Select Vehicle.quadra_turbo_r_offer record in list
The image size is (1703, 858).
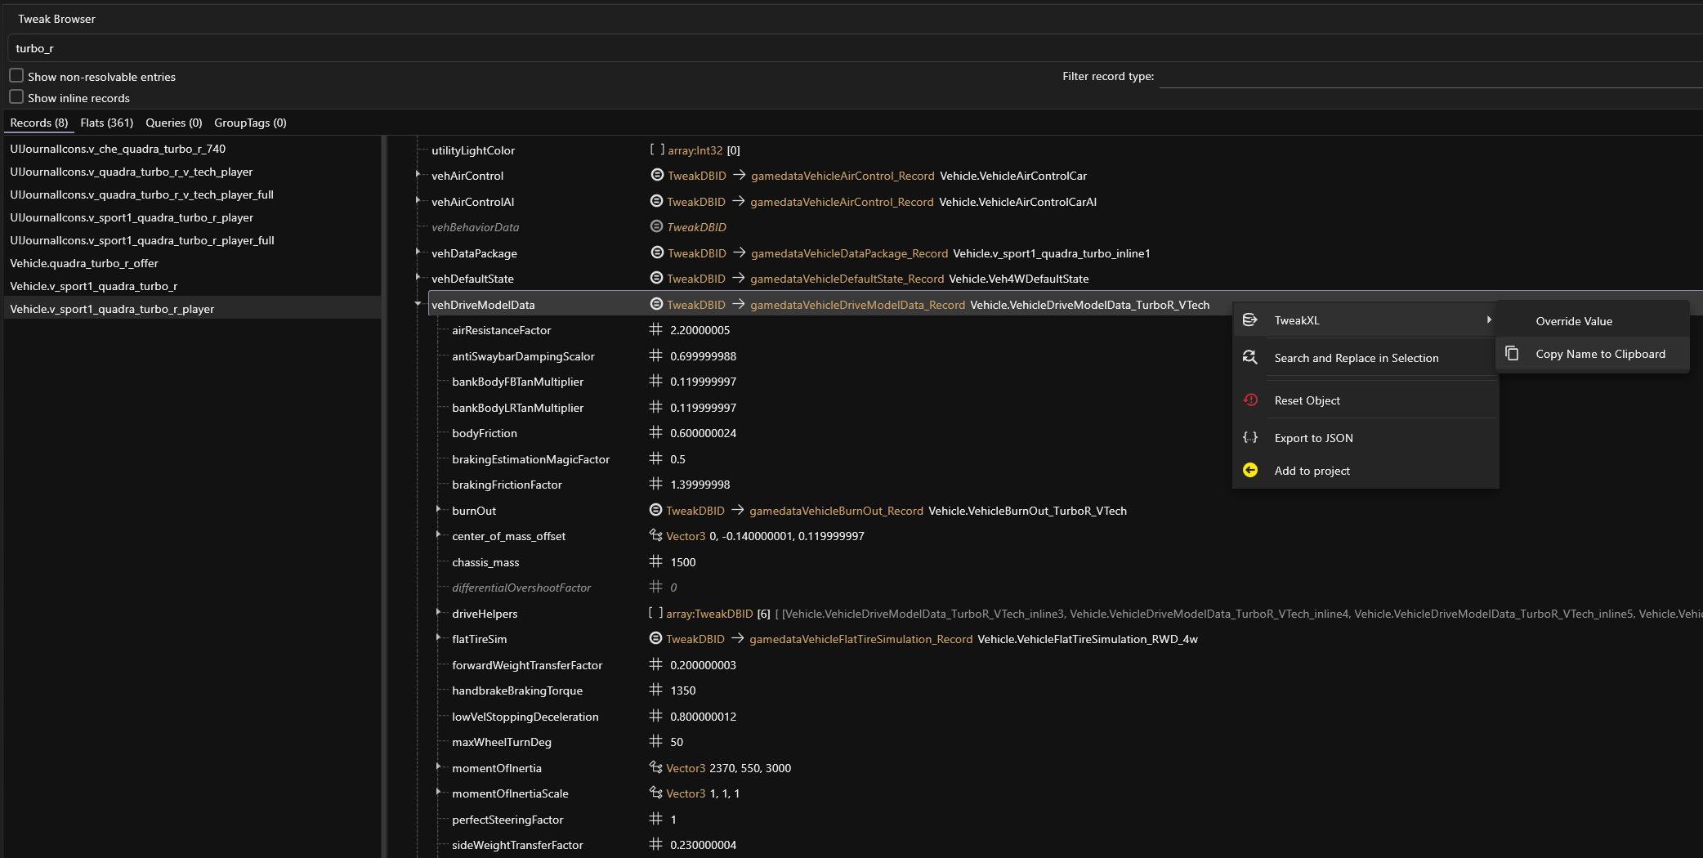[84, 263]
